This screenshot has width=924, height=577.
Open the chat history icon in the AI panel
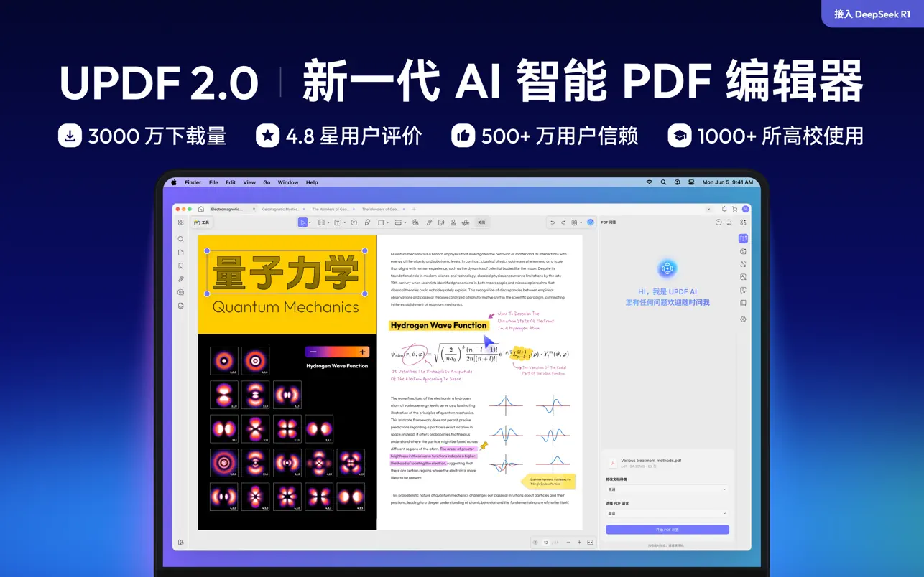click(719, 222)
